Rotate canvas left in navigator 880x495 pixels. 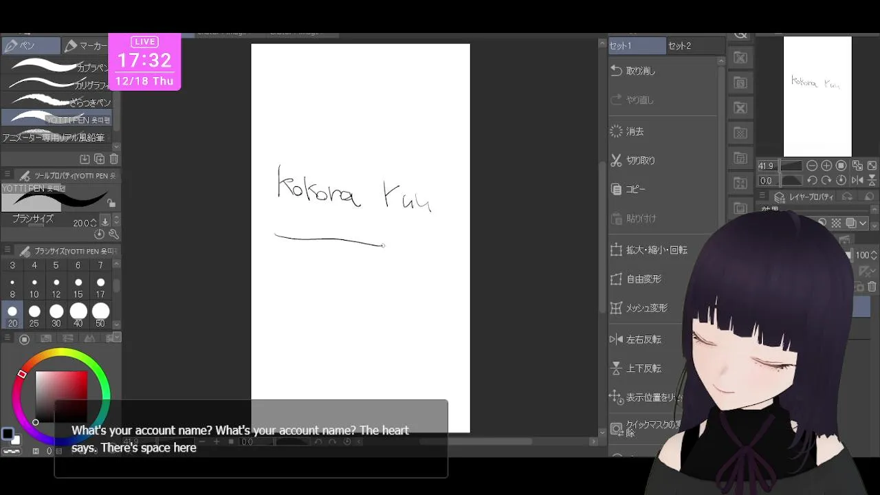coord(812,180)
